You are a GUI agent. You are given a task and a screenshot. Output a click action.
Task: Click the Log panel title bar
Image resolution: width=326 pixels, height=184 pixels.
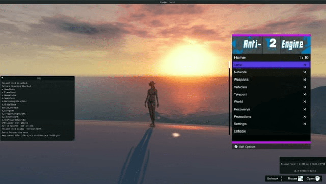tap(37, 78)
